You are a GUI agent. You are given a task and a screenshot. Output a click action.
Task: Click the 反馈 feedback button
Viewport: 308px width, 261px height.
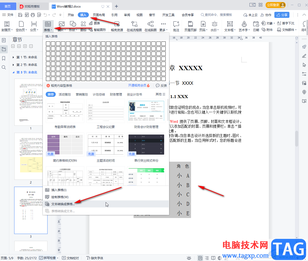click(161, 85)
